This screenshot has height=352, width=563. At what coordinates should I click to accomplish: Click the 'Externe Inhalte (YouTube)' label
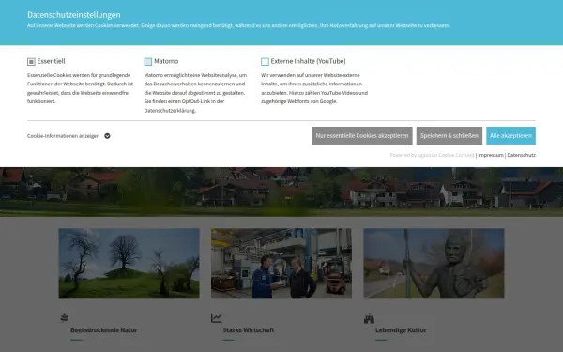click(308, 61)
